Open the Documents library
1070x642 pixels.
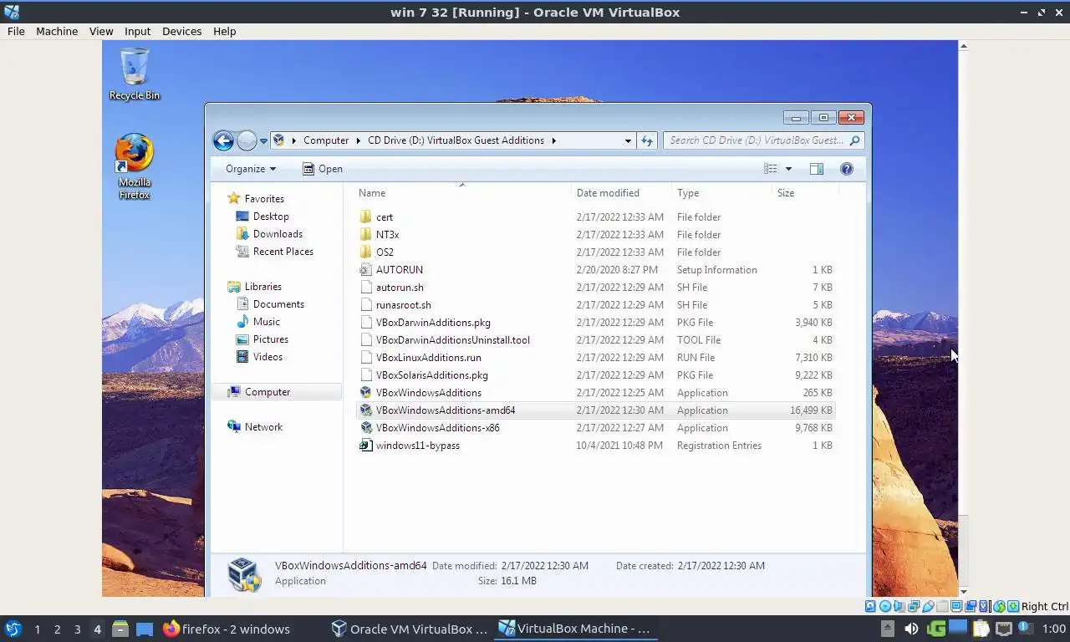coord(278,304)
